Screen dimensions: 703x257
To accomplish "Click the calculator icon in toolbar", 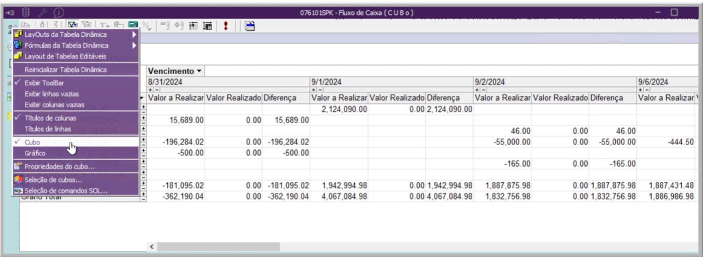I will [133, 25].
